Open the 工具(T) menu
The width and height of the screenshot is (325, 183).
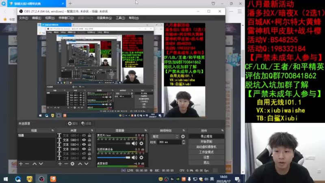(120, 18)
